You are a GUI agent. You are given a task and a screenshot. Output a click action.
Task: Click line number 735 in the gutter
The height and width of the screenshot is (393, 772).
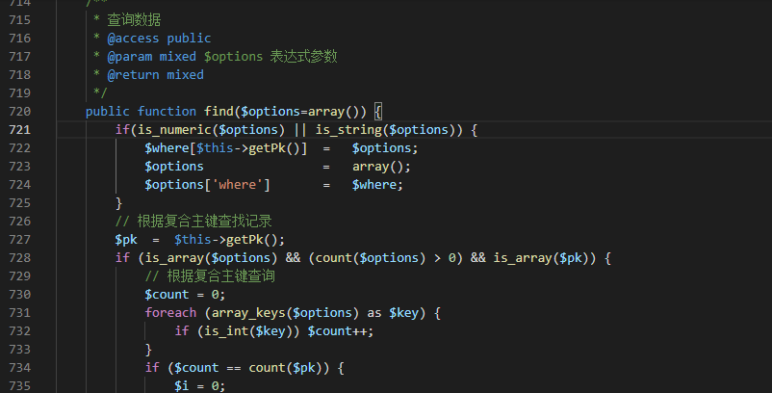(x=19, y=385)
